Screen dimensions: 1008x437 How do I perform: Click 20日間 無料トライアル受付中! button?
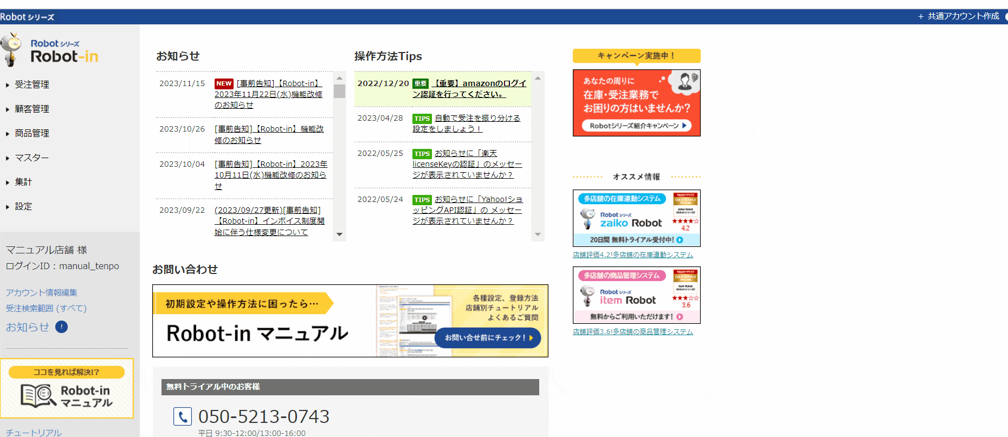637,240
